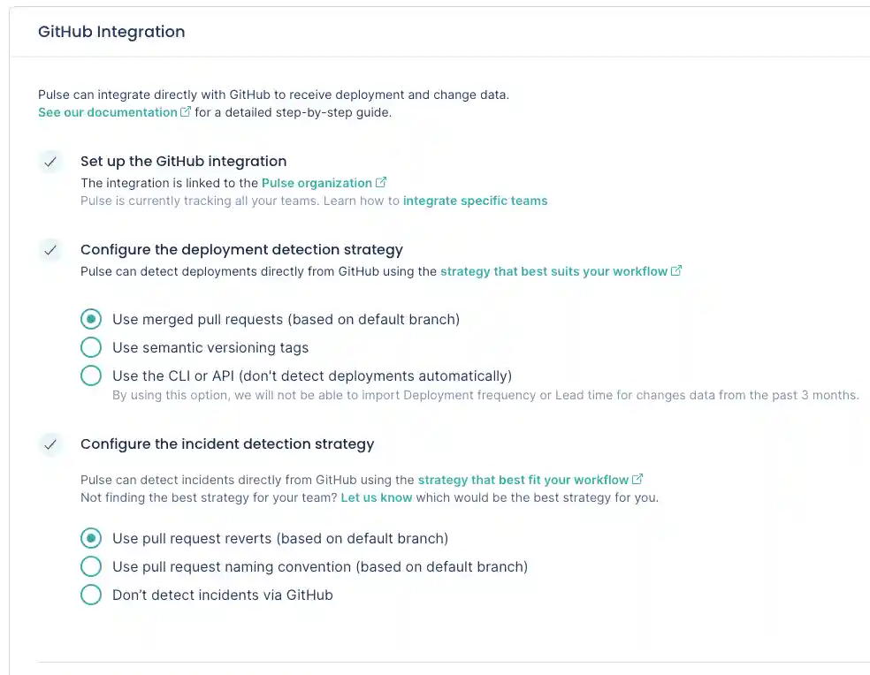Viewport: 870px width, 675px height.
Task: Select Use pull request naming convention
Action: (91, 566)
